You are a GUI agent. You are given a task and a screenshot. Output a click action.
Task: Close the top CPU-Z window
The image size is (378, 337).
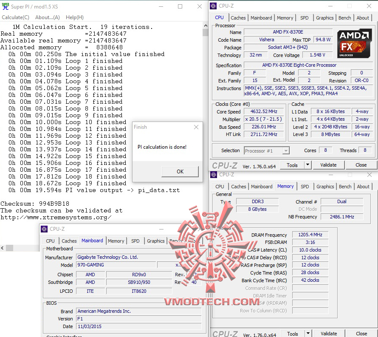pos(369,6)
